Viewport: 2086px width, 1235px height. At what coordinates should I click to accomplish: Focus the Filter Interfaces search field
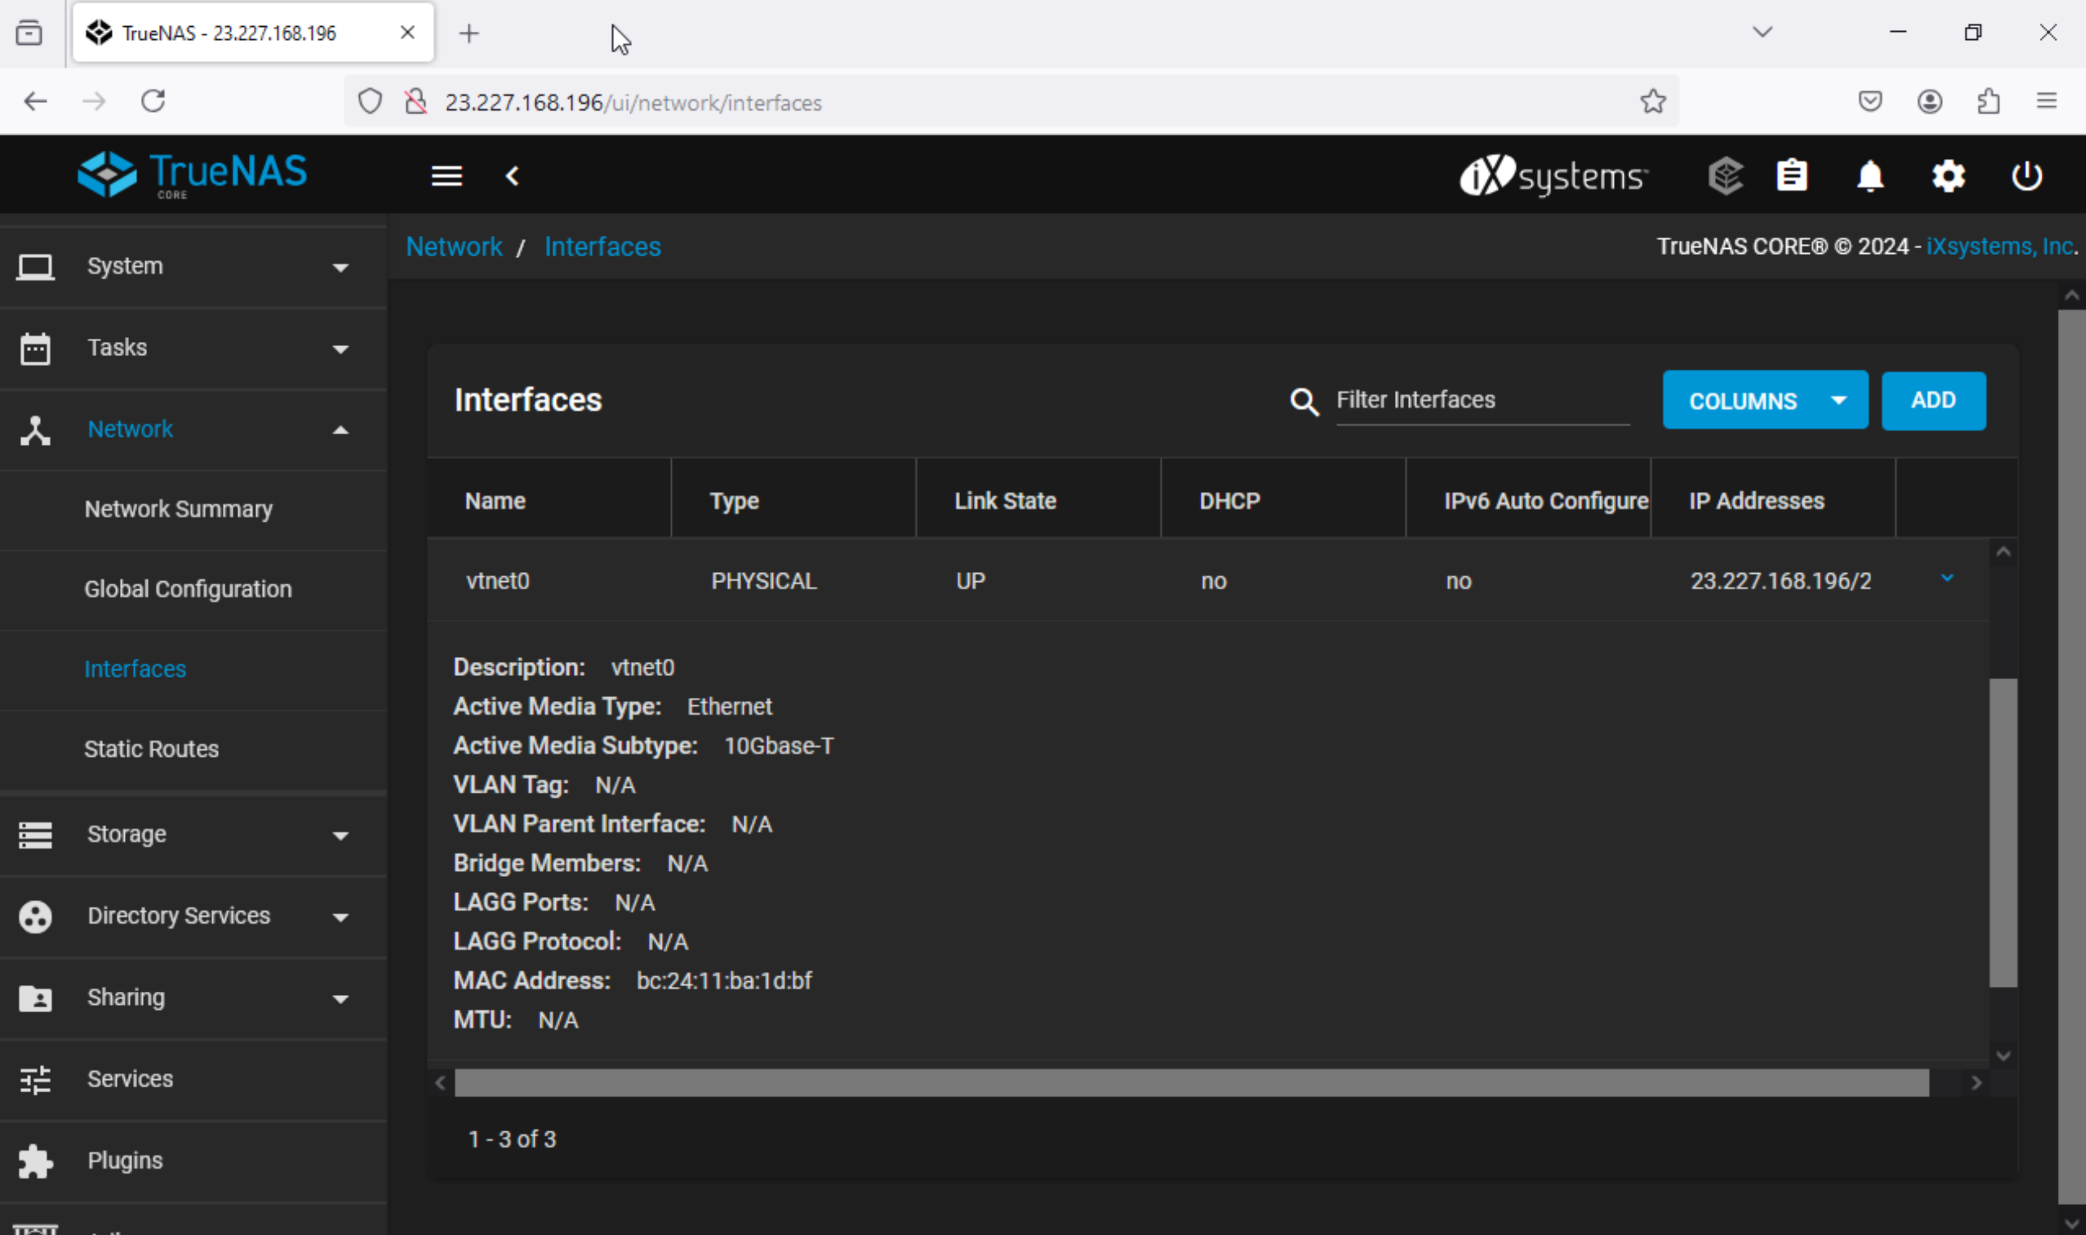(x=1482, y=400)
